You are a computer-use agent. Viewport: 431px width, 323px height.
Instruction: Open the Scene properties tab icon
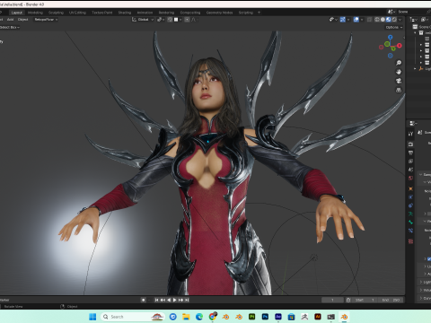410,170
